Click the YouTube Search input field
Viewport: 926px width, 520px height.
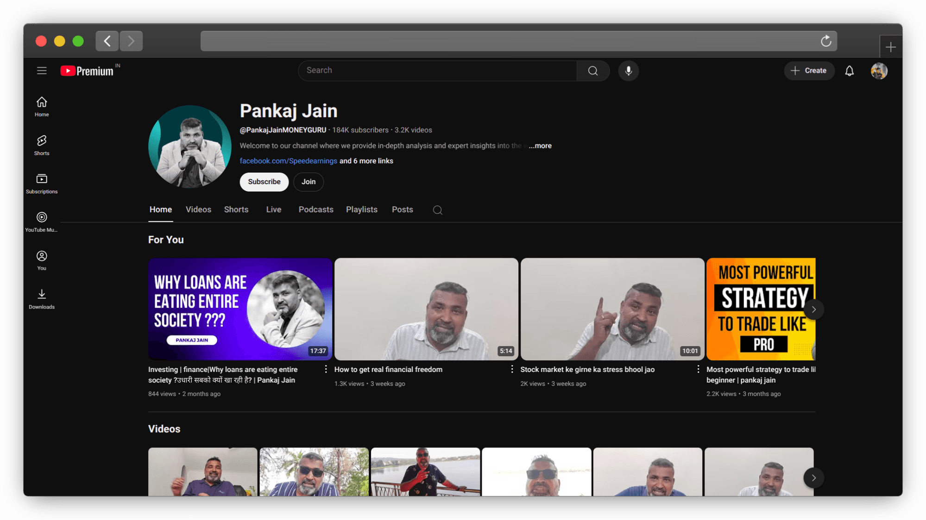tap(437, 71)
